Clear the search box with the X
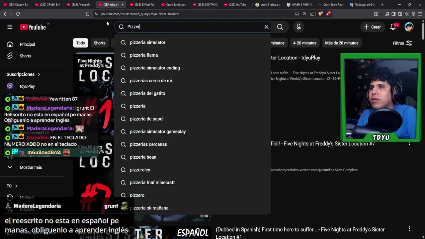Viewport: 425px width, 239px height. [x=266, y=27]
